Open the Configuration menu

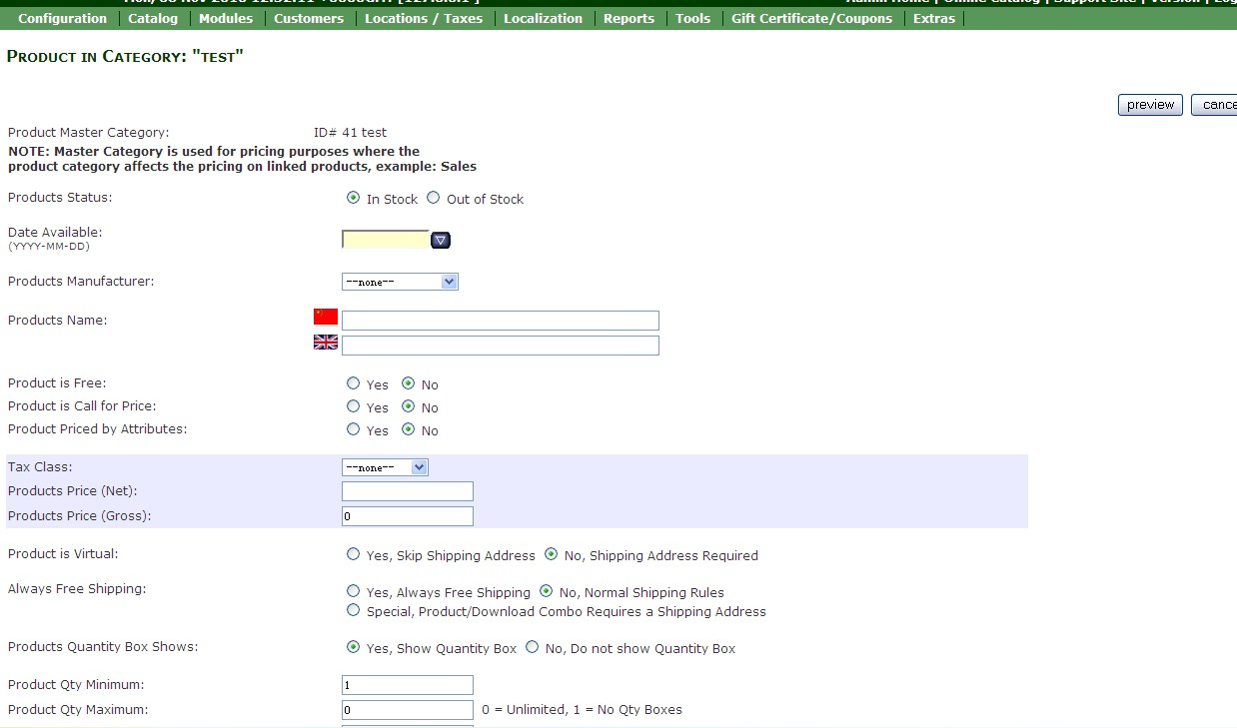pyautogui.click(x=62, y=18)
